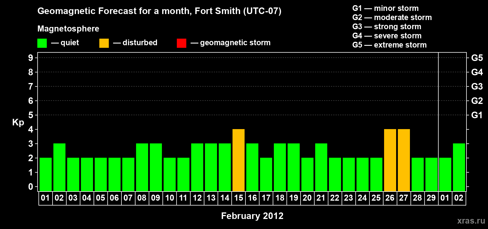Screen dimensions: 488x229
Task: Click date label 20 on the x-axis
Action: (x=307, y=198)
